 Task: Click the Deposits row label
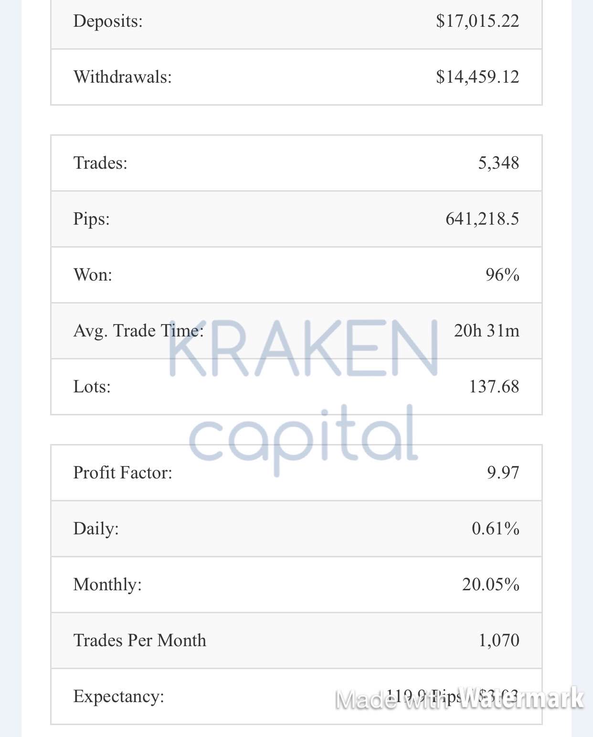108,21
